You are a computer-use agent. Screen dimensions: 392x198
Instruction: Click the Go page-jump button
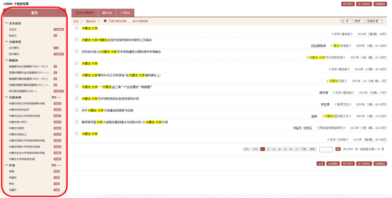click(x=338, y=149)
